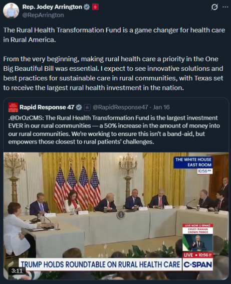Click the red affiliation badge beside Arrington's name
This screenshot has width=231, height=284.
[x=95, y=7]
